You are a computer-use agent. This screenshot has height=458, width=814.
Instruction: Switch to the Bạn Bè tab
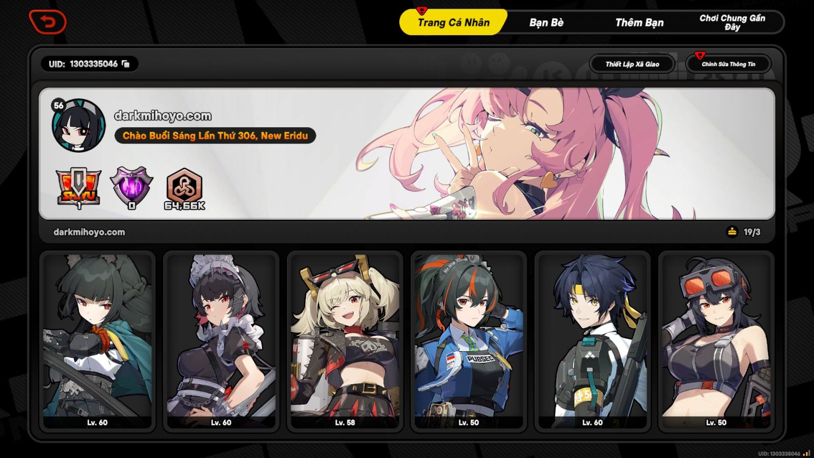tap(546, 22)
